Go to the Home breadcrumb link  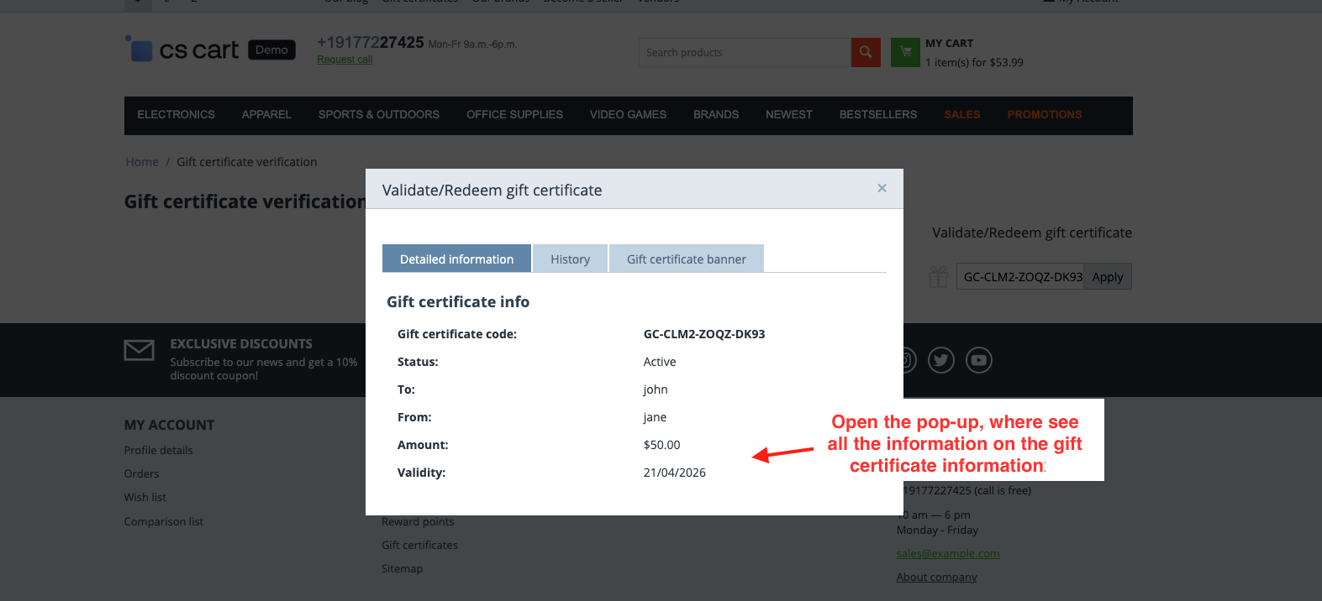(x=142, y=162)
